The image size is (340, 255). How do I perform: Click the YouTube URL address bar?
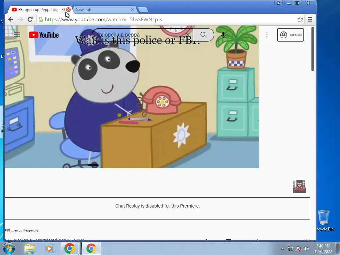pyautogui.click(x=170, y=20)
